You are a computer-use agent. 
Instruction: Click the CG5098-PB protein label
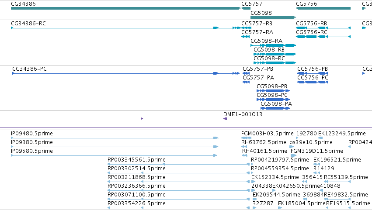272,86
